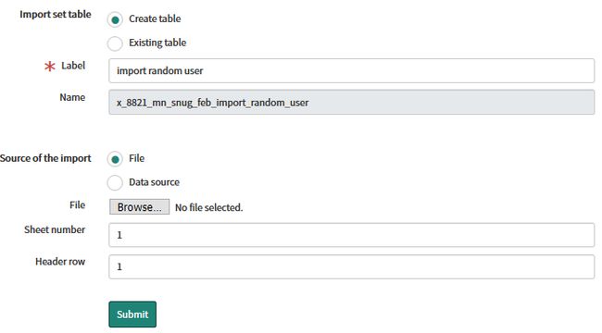This screenshot has height=333, width=602.
Task: Open the file Browse dialog
Action: 139,207
